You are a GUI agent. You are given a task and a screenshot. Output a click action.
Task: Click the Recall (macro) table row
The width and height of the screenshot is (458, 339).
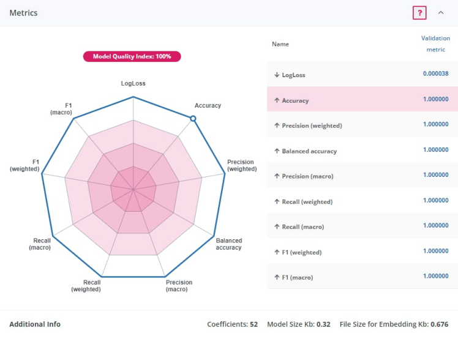(x=362, y=226)
